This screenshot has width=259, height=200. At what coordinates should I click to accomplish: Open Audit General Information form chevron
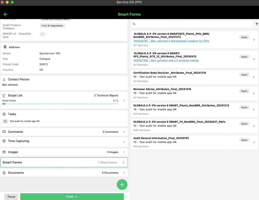tap(254, 142)
